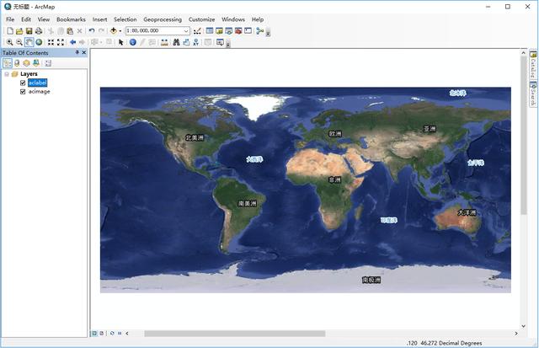Screen dimensions: 539x348
Task: Pause map drawing
Action: coord(120,333)
